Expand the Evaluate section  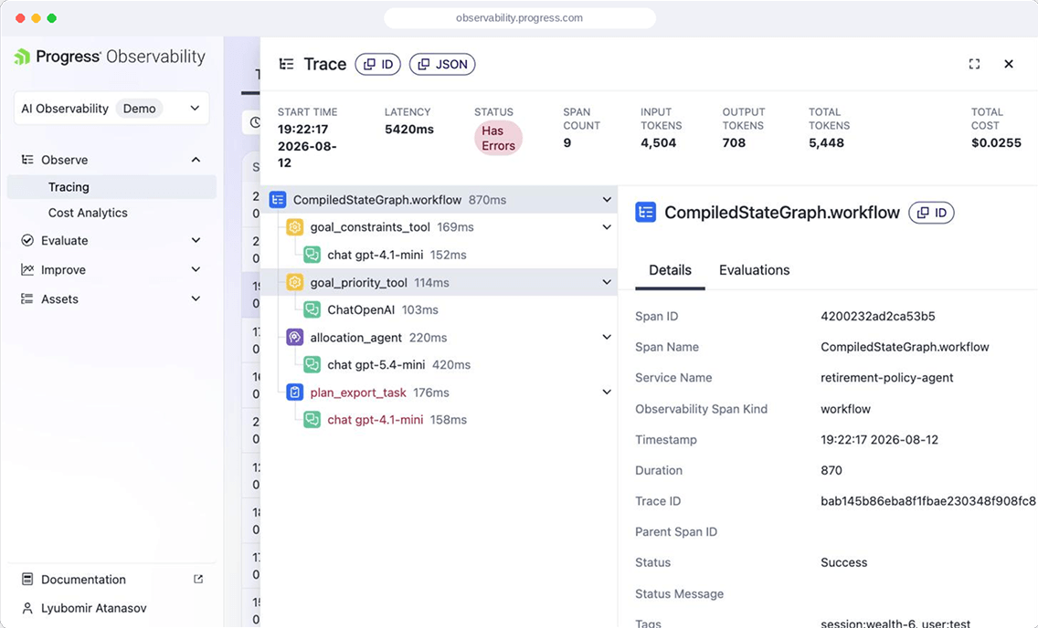tap(196, 241)
